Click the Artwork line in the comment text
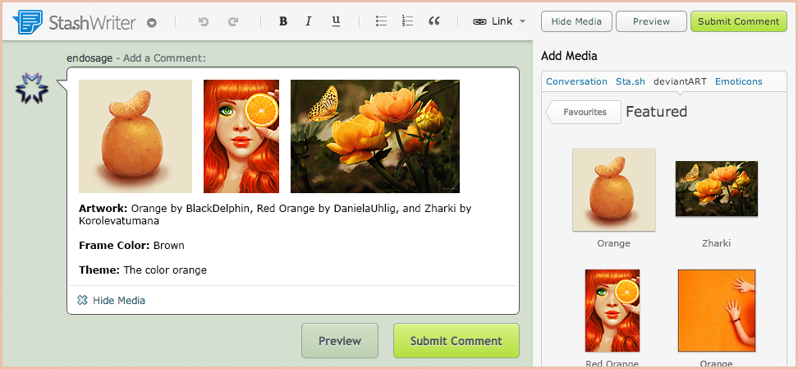 276,214
